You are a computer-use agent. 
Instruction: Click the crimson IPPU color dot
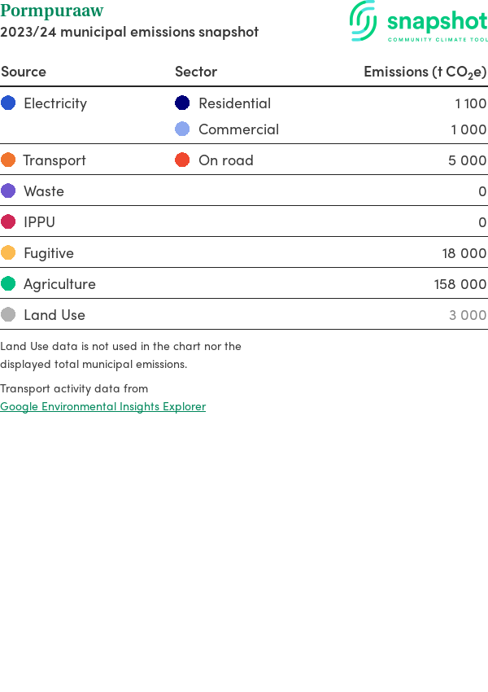[x=8, y=222]
